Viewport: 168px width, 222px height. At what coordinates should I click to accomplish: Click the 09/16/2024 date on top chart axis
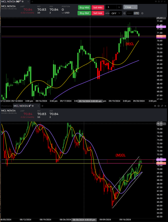(x=41, y=101)
